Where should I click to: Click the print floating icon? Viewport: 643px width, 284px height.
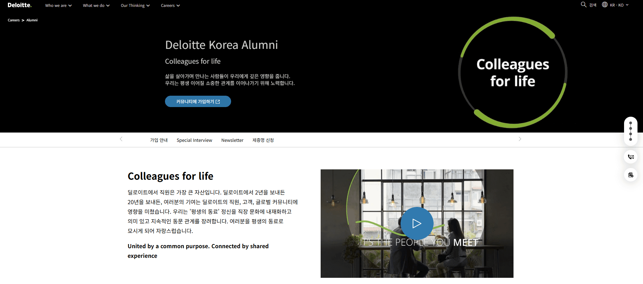pyautogui.click(x=631, y=175)
